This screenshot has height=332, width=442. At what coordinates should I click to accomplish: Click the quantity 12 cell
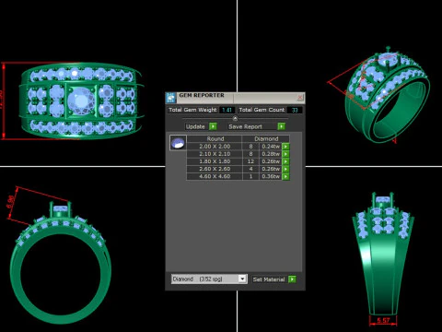250,161
